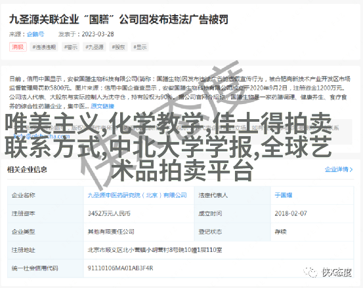Click the 法定代表人 label cell
This screenshot has height=288, width=363.
click(232, 195)
